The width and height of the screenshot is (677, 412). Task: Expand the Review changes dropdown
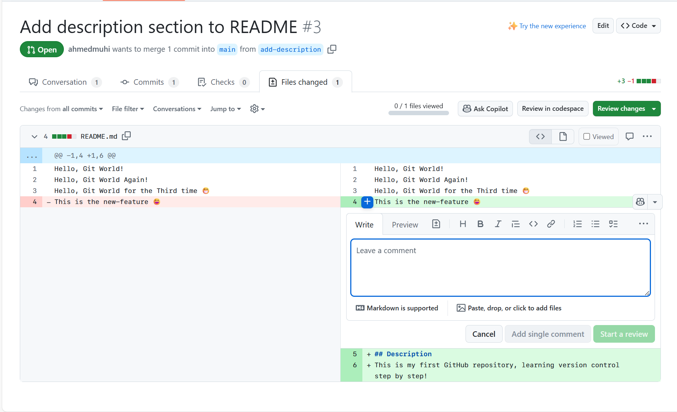click(x=654, y=109)
